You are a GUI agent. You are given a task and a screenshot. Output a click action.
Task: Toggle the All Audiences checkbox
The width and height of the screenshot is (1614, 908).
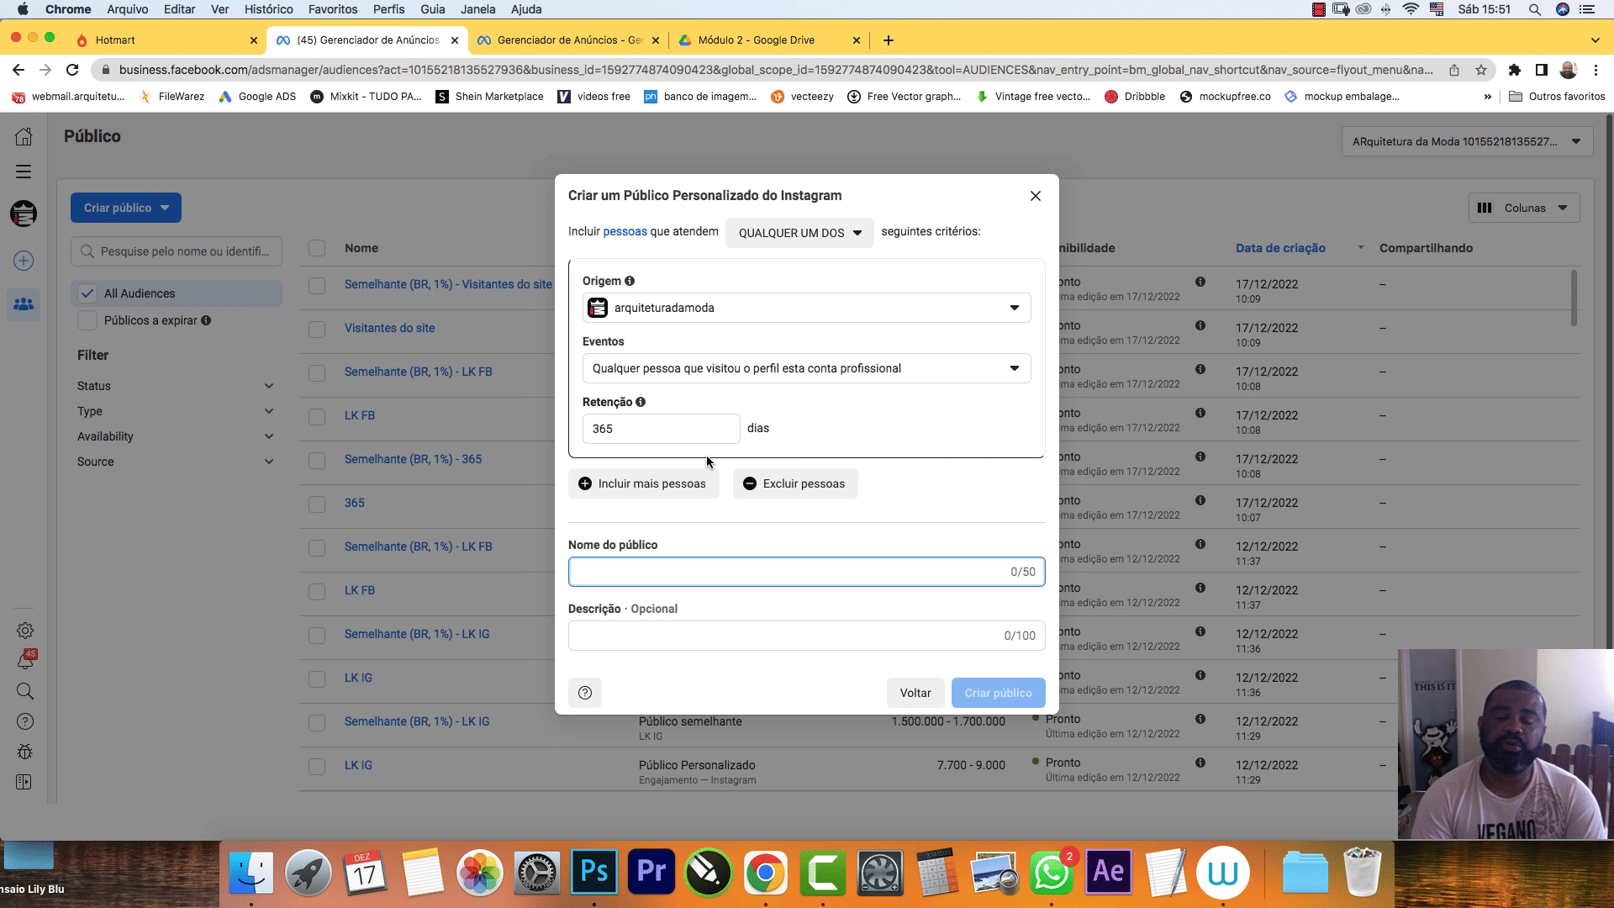click(x=87, y=293)
